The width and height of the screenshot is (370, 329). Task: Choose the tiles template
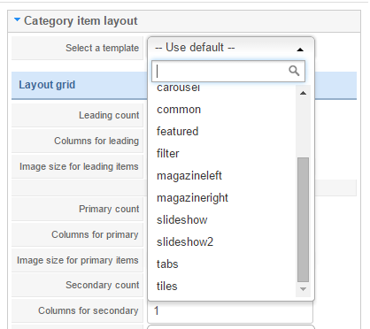click(166, 287)
